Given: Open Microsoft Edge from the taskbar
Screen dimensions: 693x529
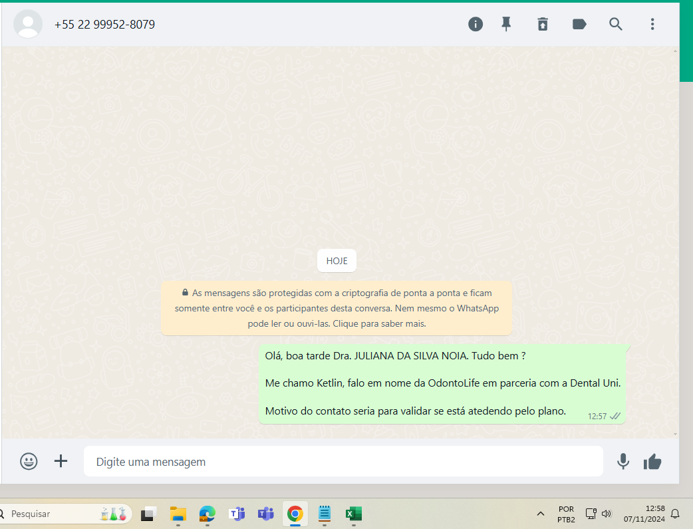Looking at the screenshot, I should 208,514.
